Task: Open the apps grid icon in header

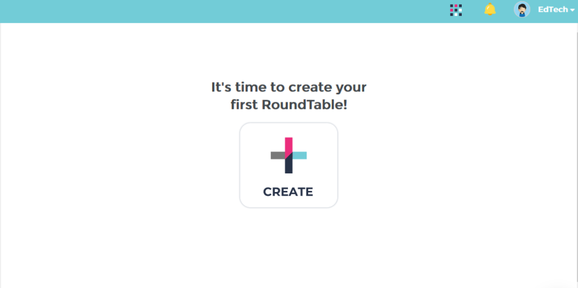Action: [x=456, y=10]
